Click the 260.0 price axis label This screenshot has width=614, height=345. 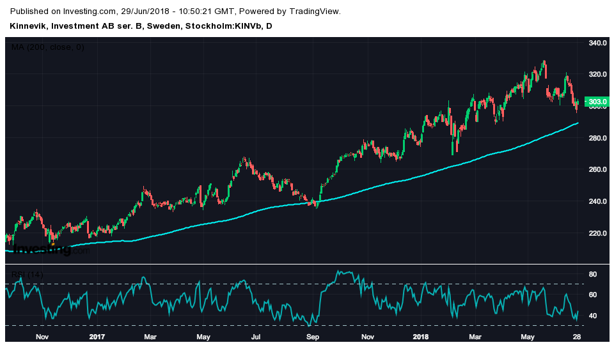click(598, 170)
